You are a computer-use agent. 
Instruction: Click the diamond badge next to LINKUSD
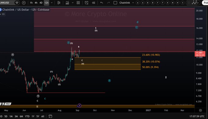[17, 3]
